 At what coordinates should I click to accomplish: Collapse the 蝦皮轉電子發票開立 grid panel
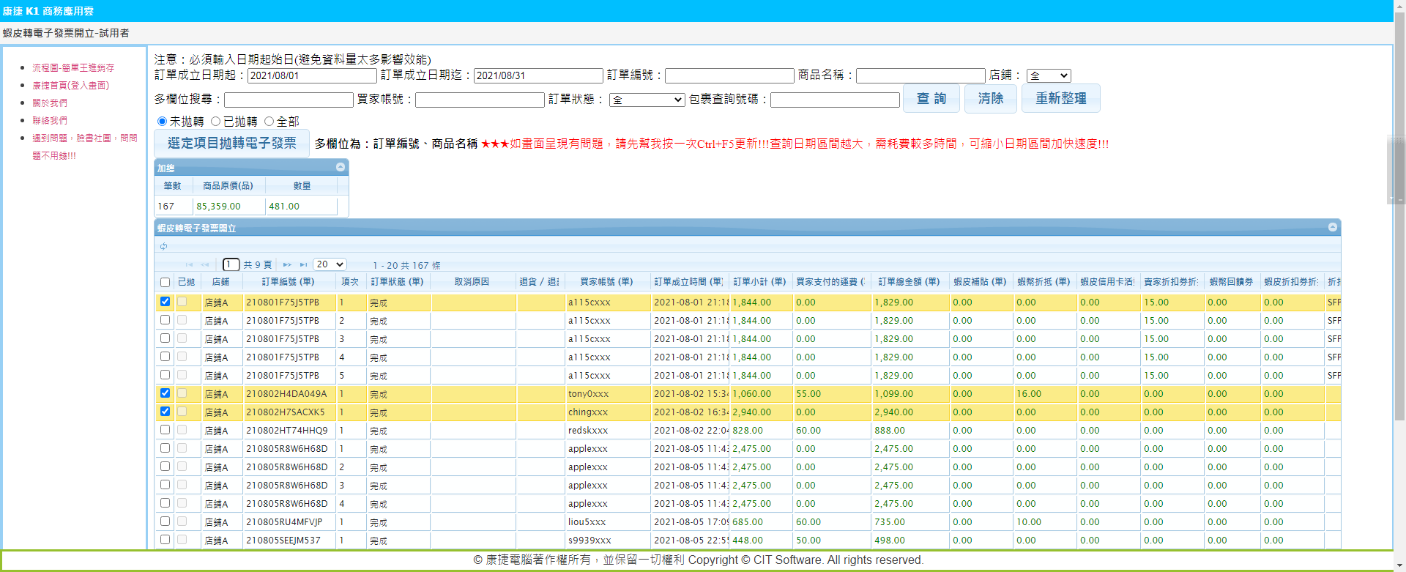1333,228
